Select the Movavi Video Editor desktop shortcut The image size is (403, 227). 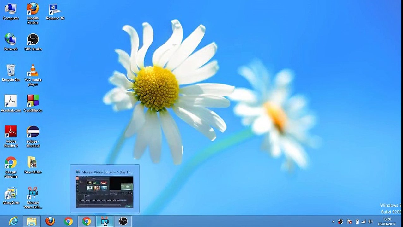33,198
